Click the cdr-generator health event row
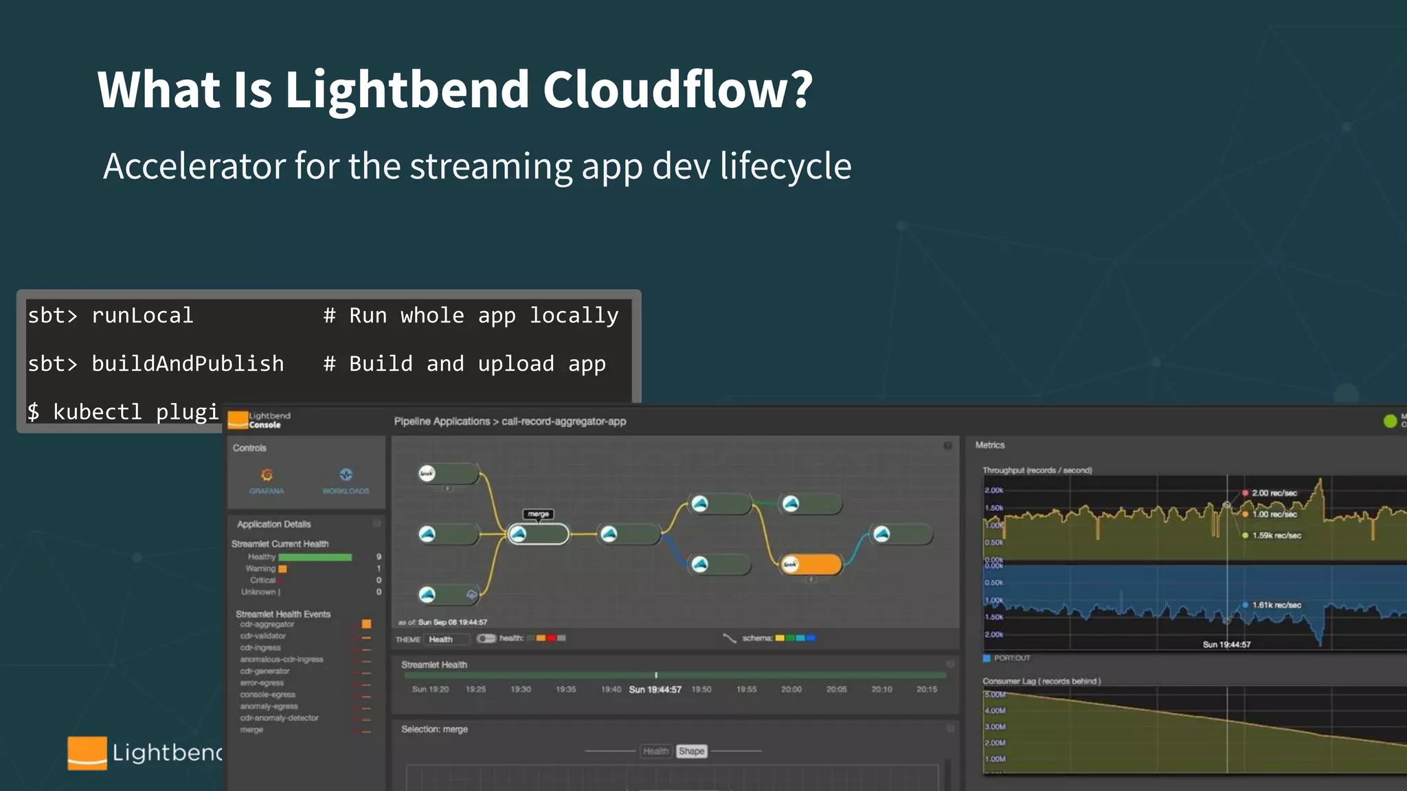 click(305, 671)
